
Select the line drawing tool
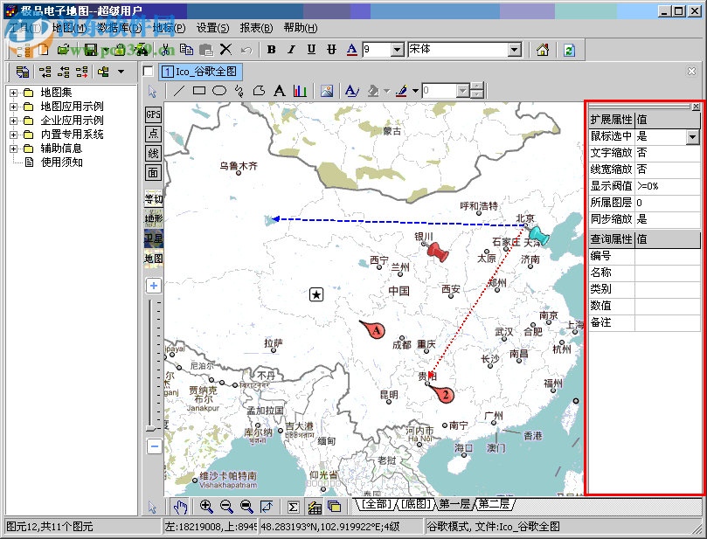pos(180,91)
